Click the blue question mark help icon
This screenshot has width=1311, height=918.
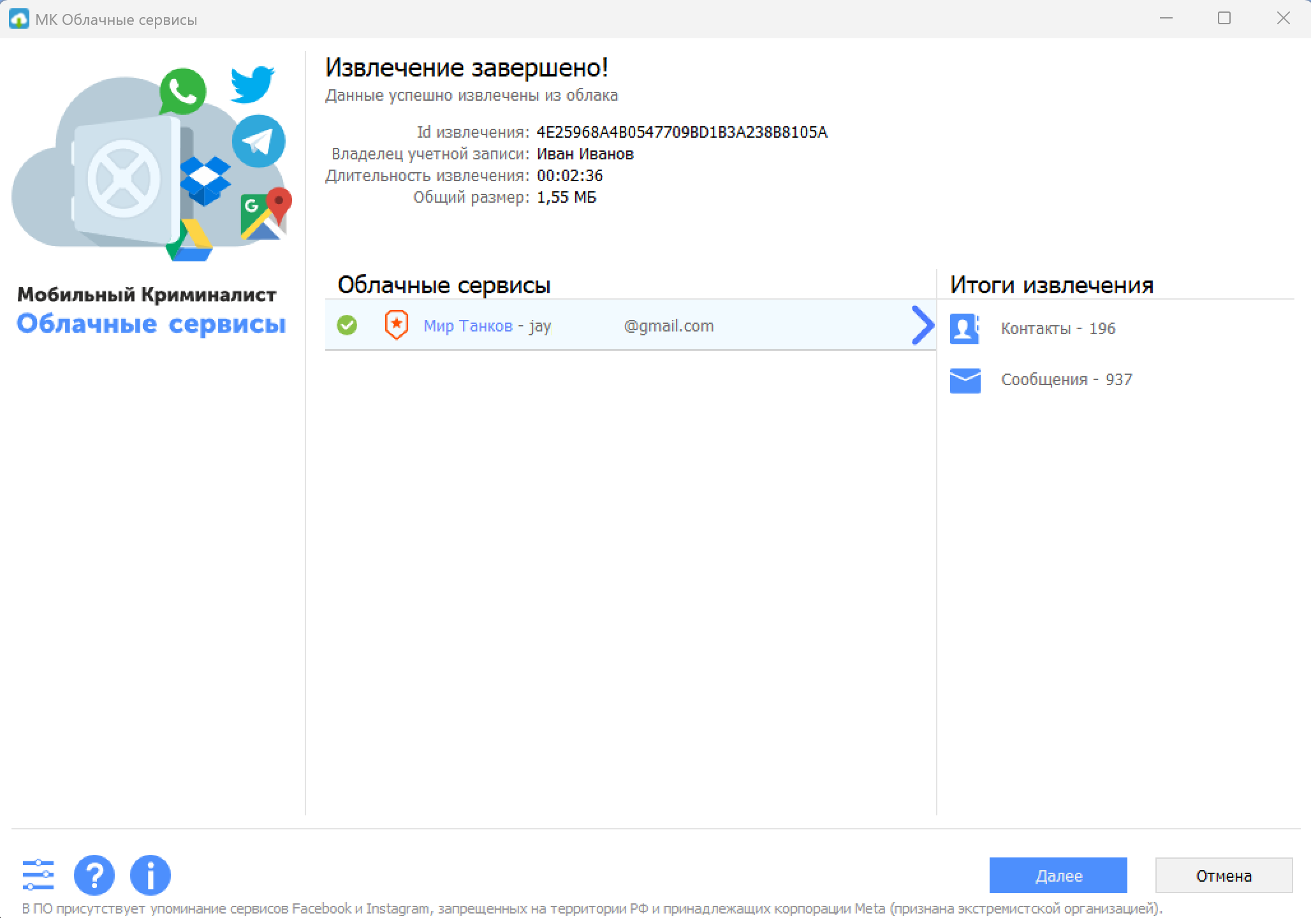94,875
